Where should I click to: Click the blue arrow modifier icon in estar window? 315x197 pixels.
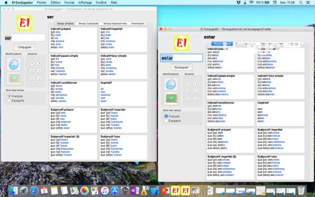(171, 84)
